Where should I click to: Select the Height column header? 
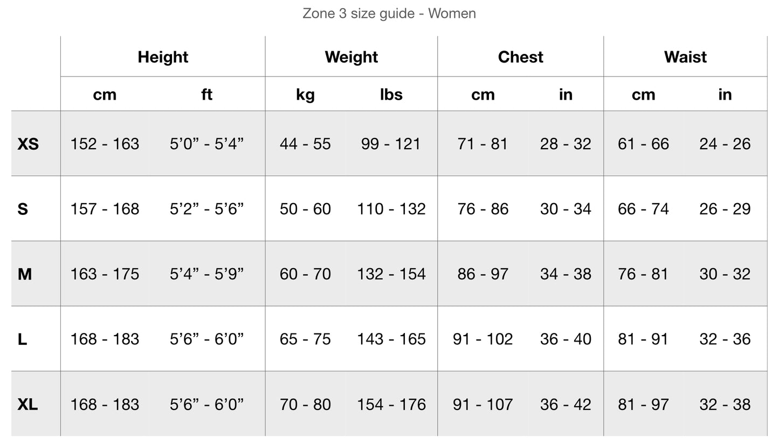click(163, 57)
